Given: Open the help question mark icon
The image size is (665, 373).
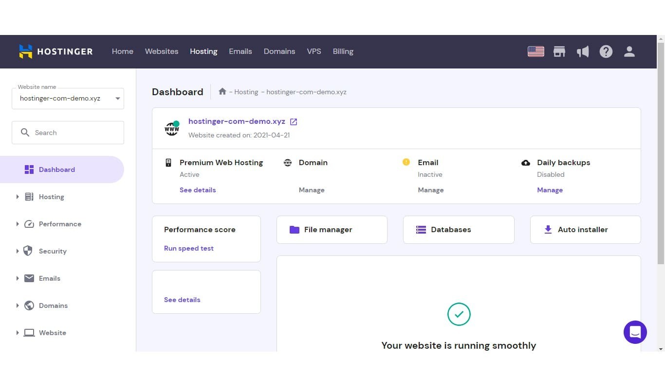Looking at the screenshot, I should point(606,51).
